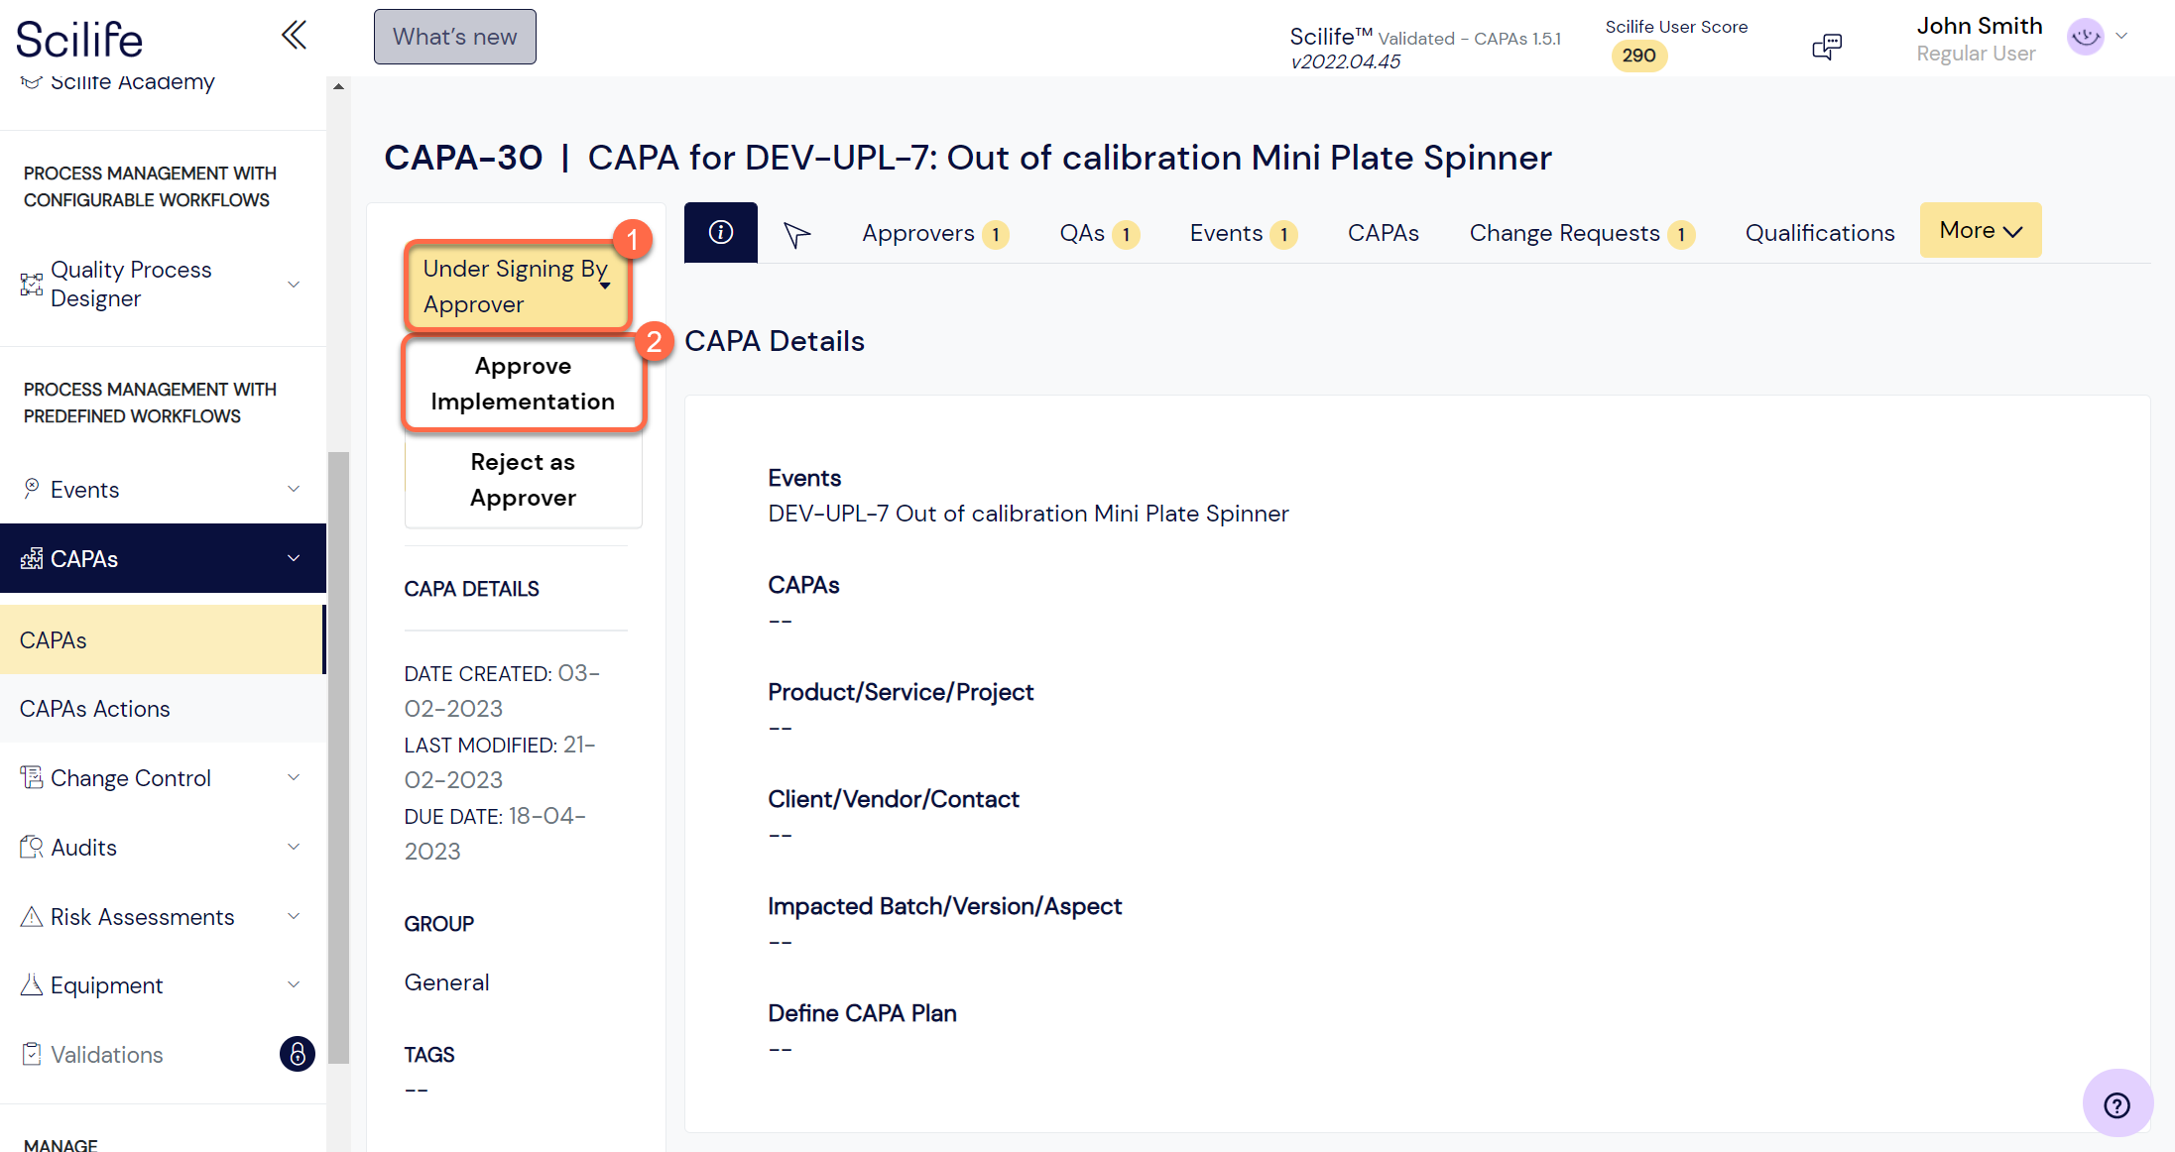Switch to the CAPAs tab

tap(1383, 233)
